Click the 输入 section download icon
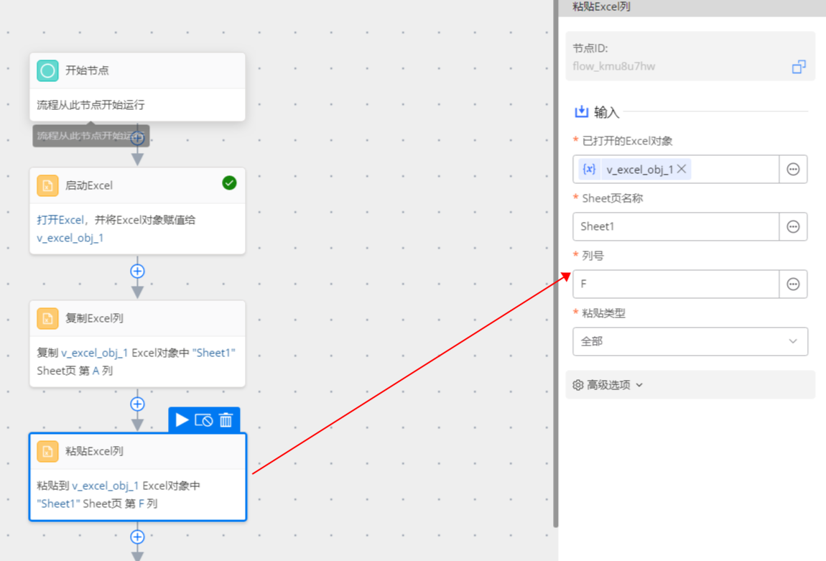Screen dimensions: 826x561 (581, 111)
